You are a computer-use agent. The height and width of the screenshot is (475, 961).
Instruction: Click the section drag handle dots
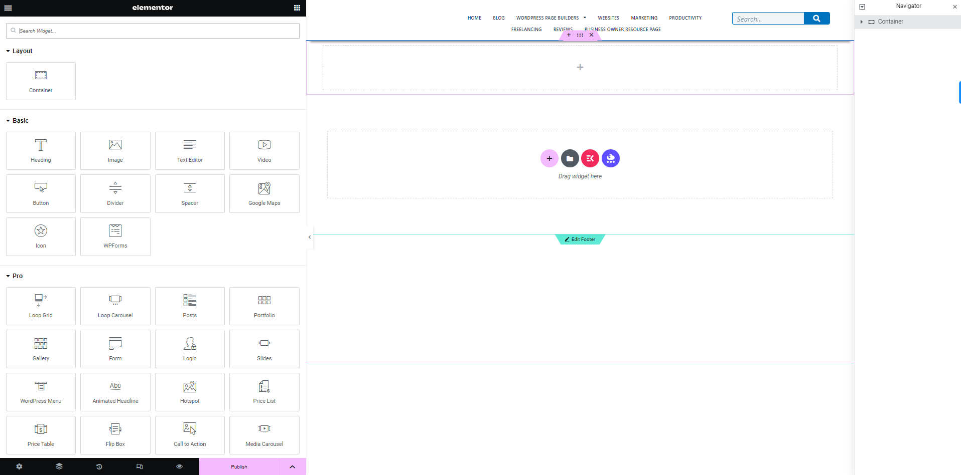click(x=580, y=35)
